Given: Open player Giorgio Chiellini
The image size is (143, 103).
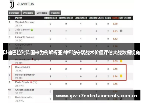Looking at the screenshot, I should [23, 45].
